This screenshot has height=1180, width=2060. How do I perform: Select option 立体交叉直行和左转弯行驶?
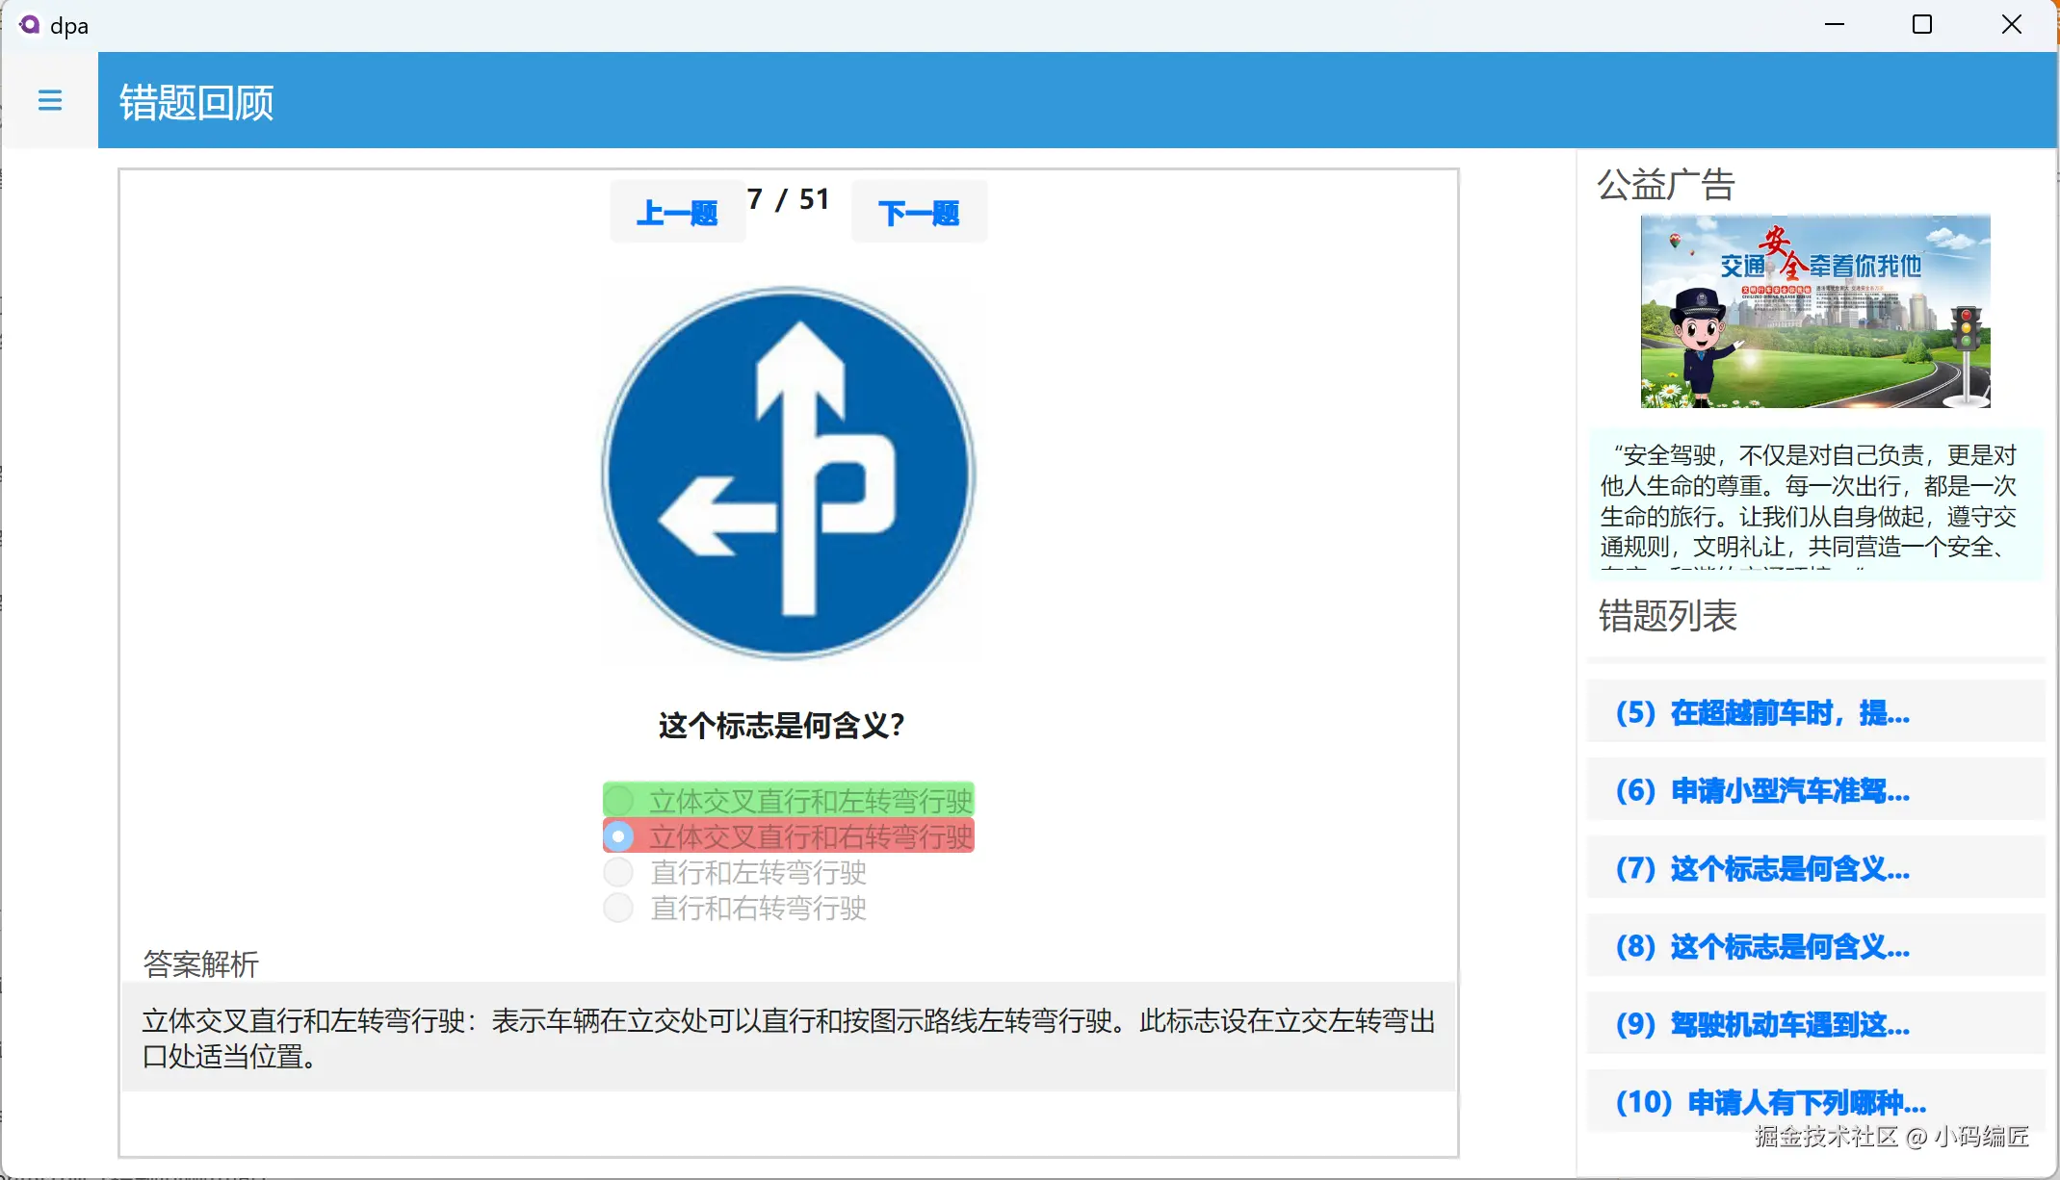coord(618,800)
